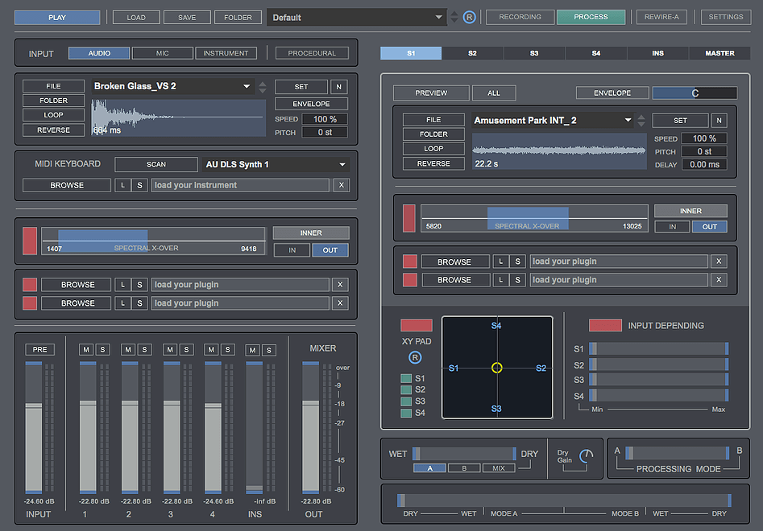Open the Default preset dropdown

pos(355,16)
